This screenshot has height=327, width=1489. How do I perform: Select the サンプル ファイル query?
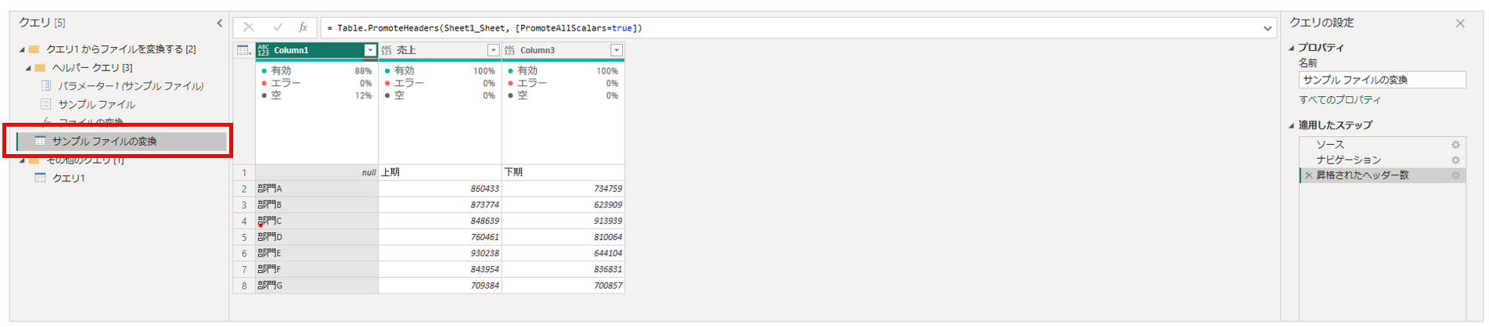(96, 104)
